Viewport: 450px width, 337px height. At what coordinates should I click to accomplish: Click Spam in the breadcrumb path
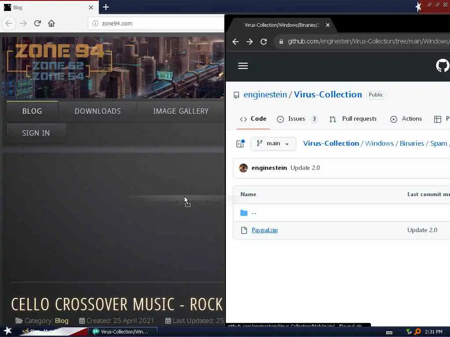(x=439, y=143)
